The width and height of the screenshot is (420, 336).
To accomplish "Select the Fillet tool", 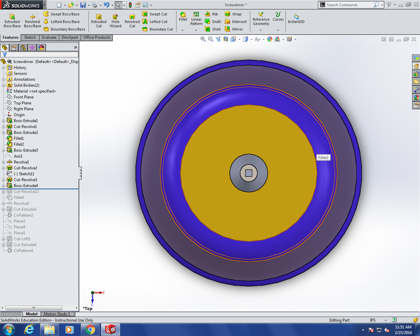I will tap(183, 17).
